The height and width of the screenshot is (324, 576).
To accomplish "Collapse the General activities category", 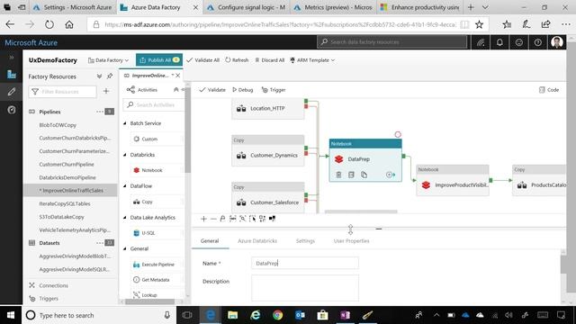I will (124, 248).
